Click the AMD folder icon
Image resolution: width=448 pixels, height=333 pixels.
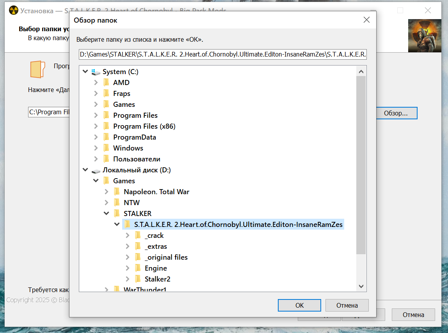(106, 82)
